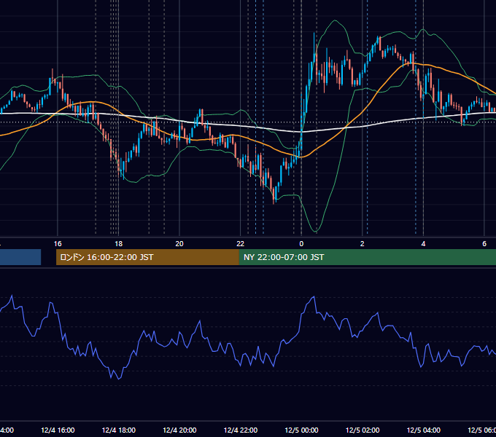Viewport: 496px width, 437px height.
Task: Click the 12/4 22:00 time label
Action: tap(241, 430)
